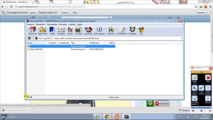The width and height of the screenshot is (213, 120).
Task: Open the inglês language dropdown
Action: click(33, 12)
